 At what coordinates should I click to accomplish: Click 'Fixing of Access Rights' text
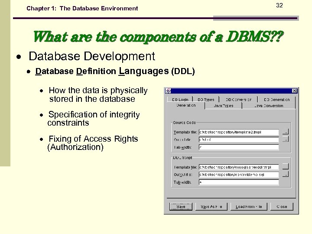[93, 139]
